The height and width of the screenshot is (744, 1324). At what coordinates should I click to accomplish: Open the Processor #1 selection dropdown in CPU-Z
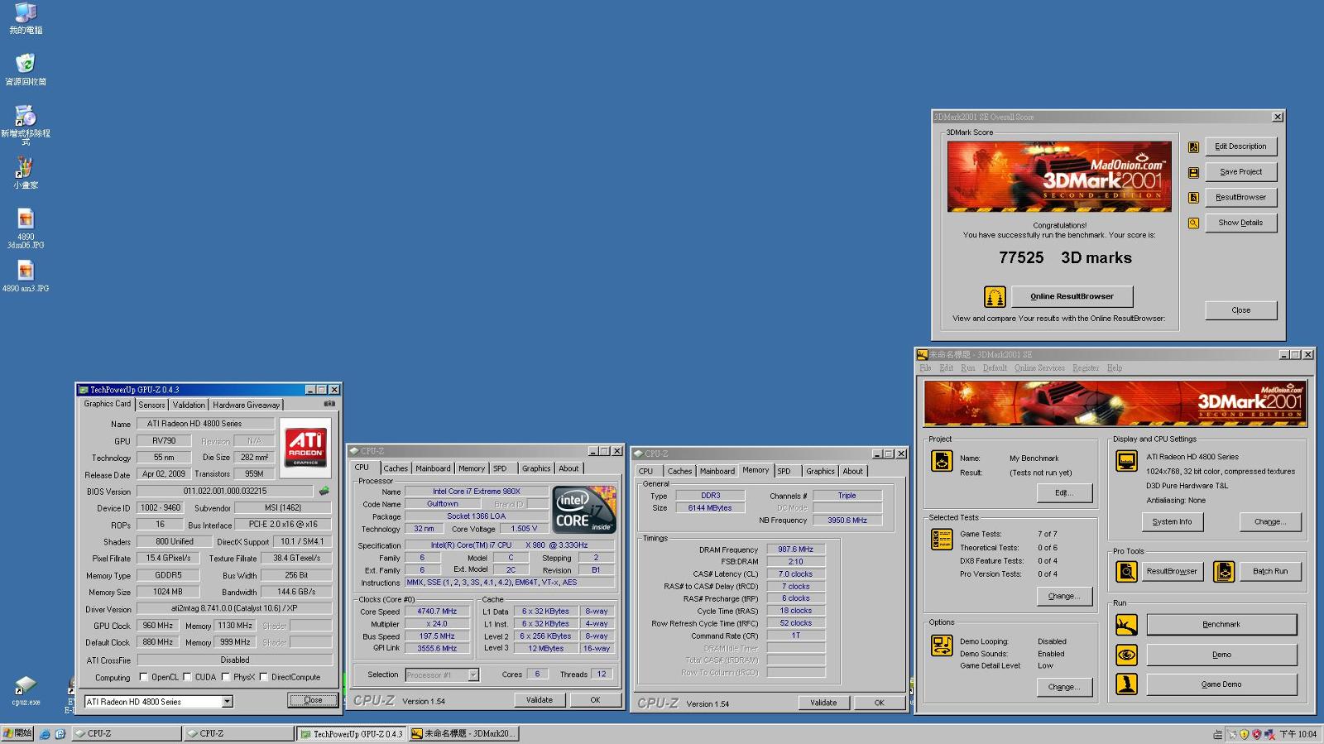click(x=473, y=674)
